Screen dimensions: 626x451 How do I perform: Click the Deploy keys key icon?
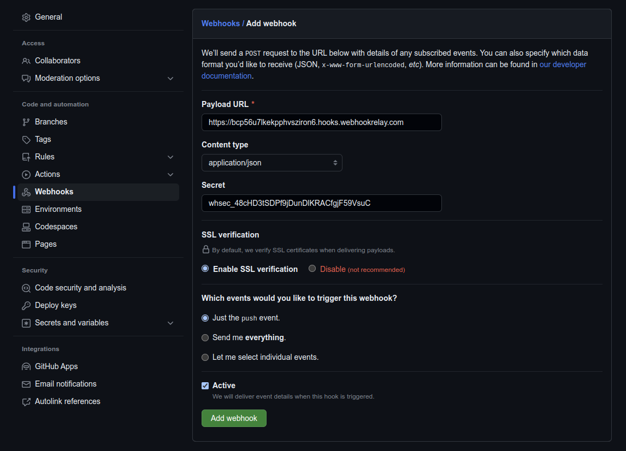click(x=26, y=305)
